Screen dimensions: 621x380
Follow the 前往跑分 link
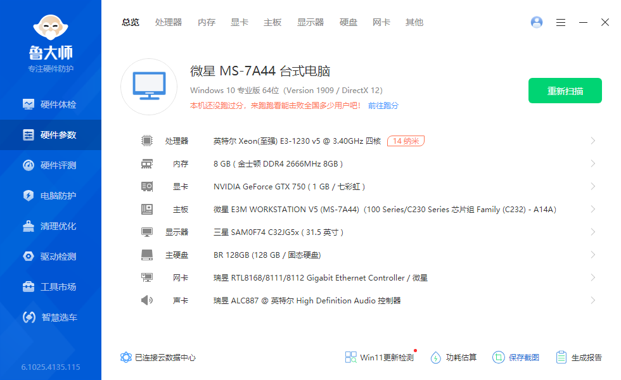(383, 106)
